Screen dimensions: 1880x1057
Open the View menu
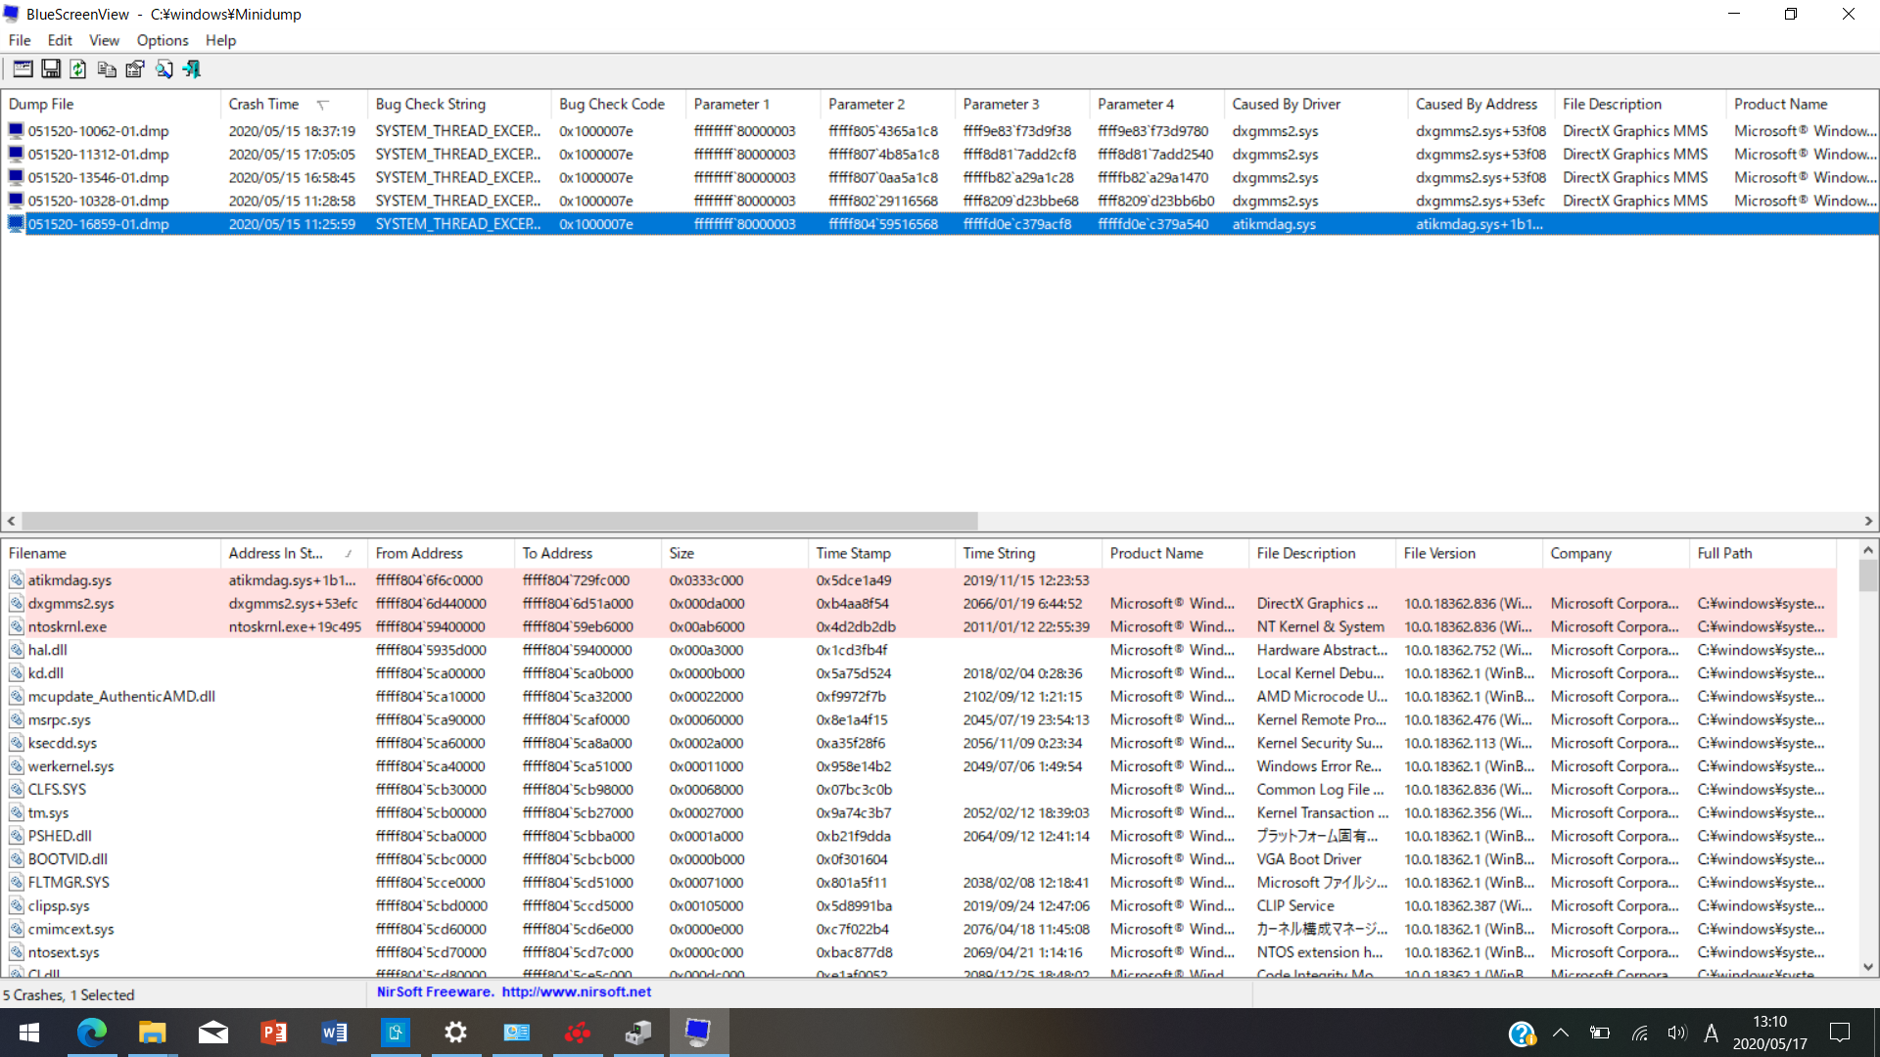coord(104,40)
